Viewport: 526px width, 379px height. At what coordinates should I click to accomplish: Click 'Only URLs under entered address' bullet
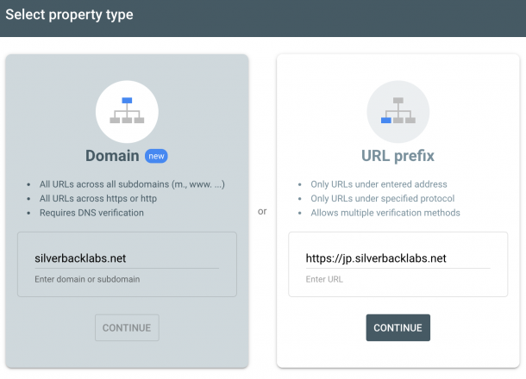coord(379,184)
